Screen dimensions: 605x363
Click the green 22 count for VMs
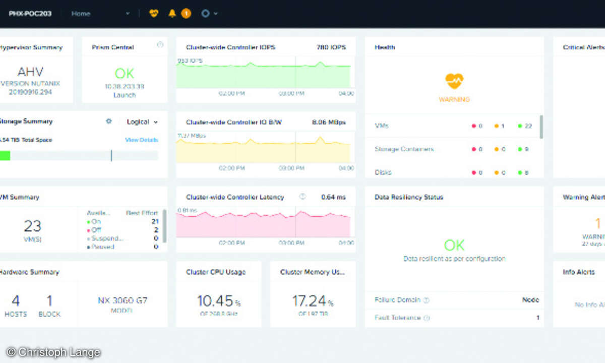(x=525, y=126)
